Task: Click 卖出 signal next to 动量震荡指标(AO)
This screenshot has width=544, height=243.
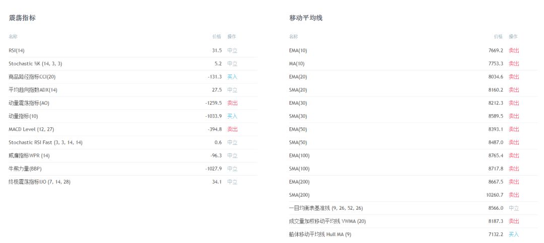Action: [x=232, y=103]
